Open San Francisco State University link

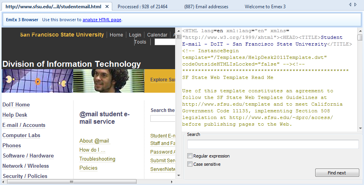point(62,35)
